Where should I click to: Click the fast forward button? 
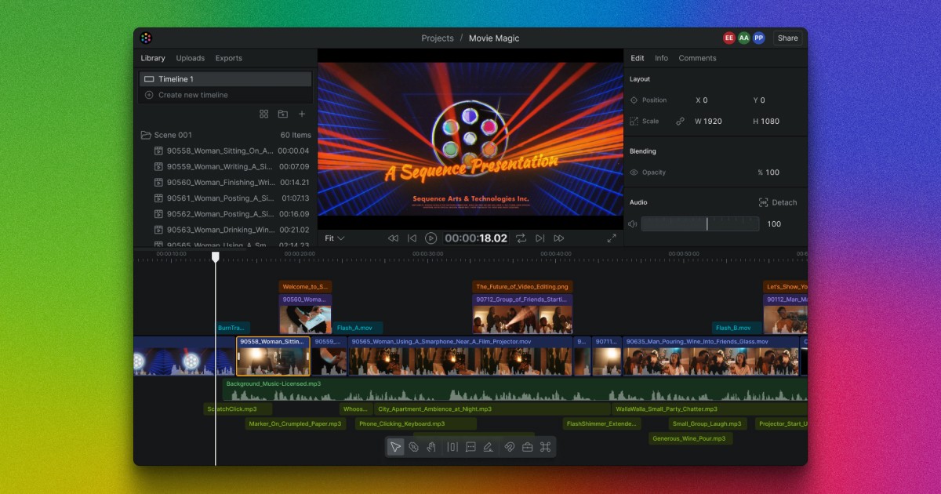tap(558, 238)
